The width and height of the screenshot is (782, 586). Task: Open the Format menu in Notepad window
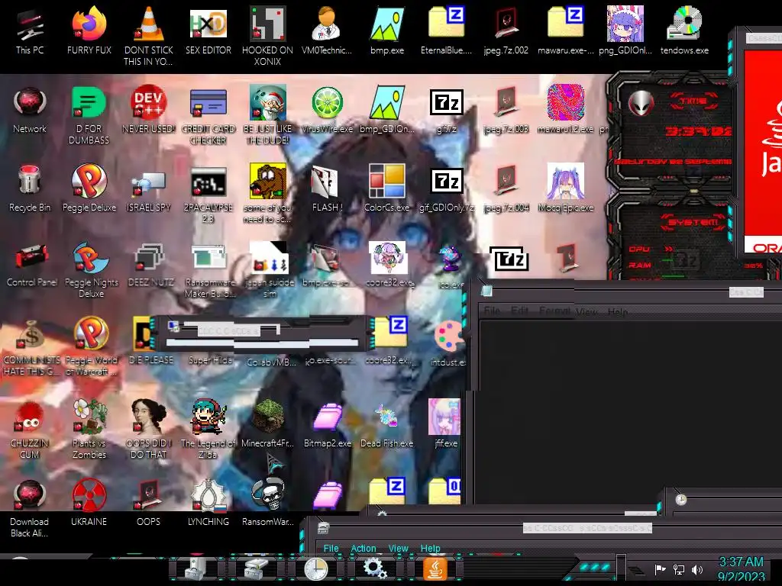554,311
